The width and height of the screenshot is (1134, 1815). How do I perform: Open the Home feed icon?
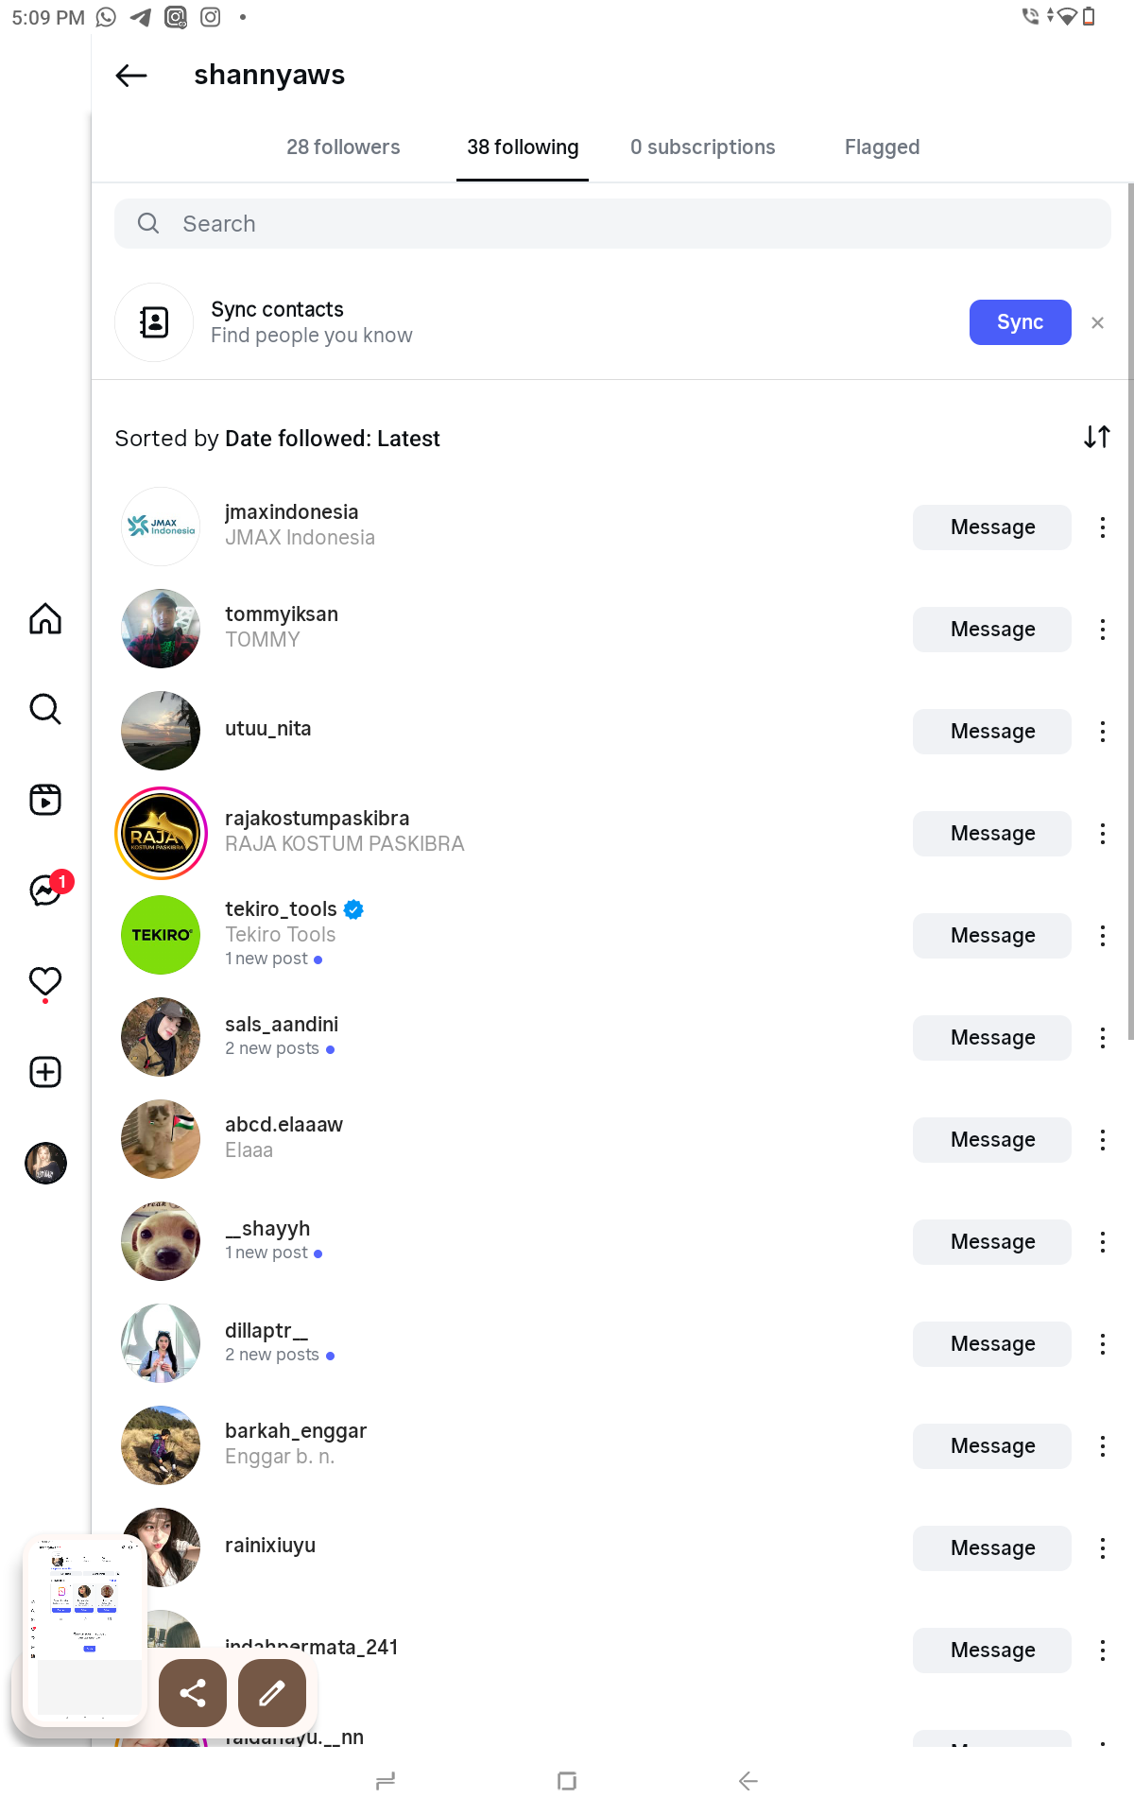[x=45, y=619]
